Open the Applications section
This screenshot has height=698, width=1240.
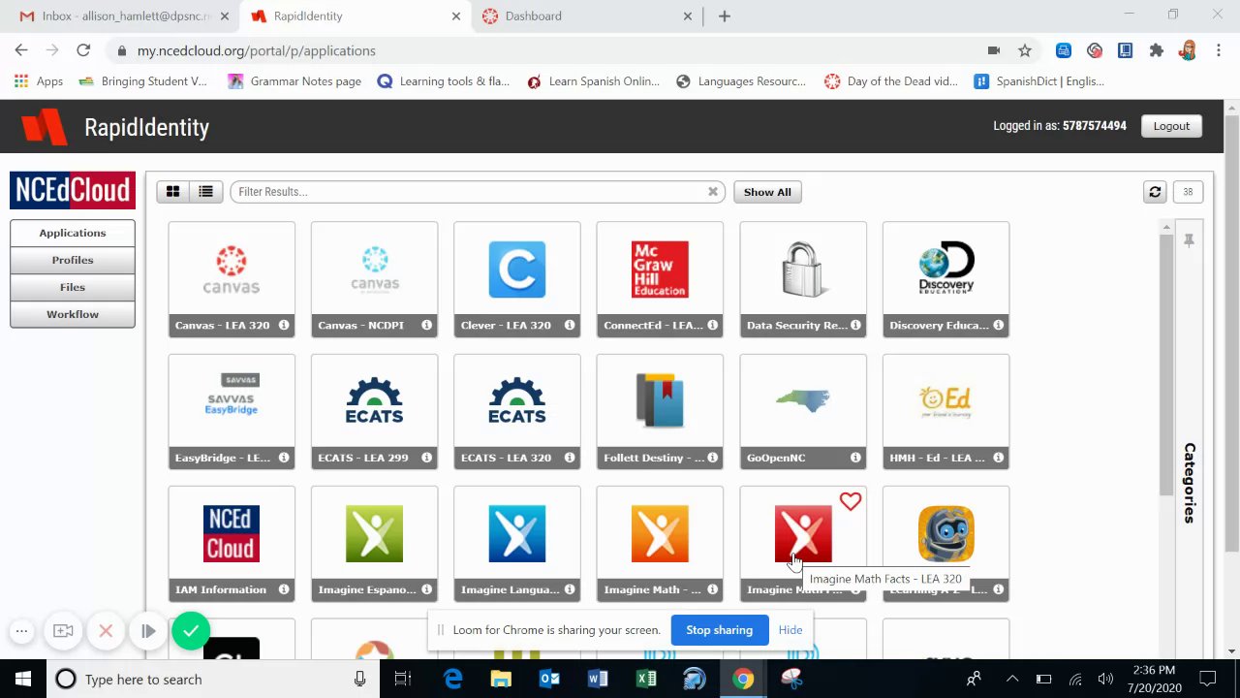tap(73, 233)
